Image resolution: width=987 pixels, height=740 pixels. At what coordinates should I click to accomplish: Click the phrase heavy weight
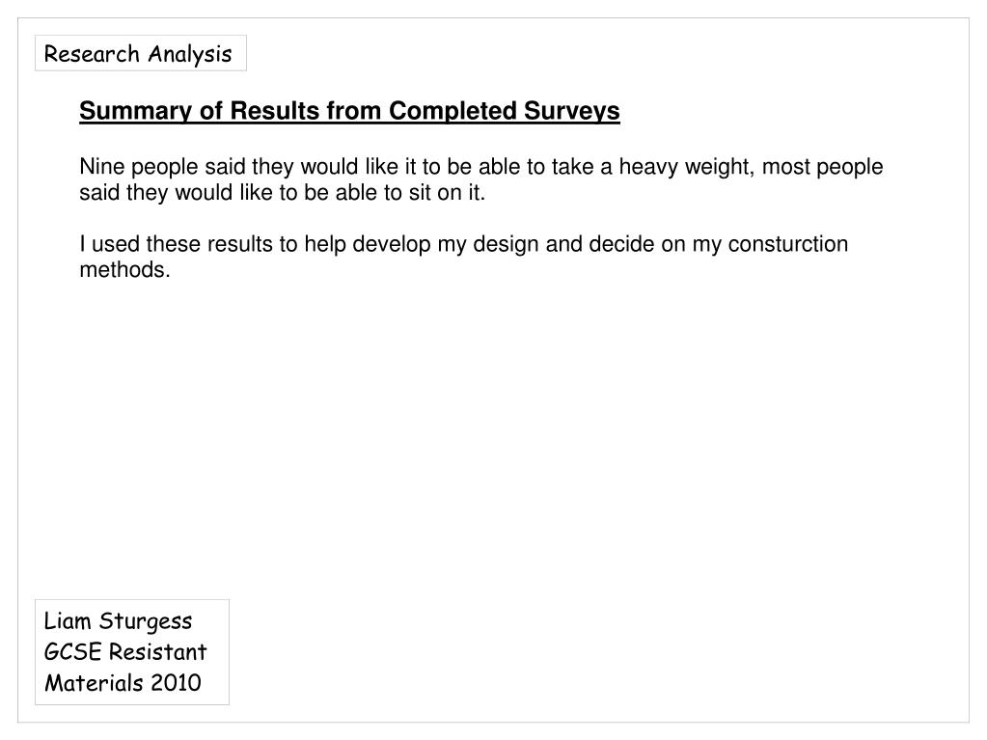[x=687, y=167]
